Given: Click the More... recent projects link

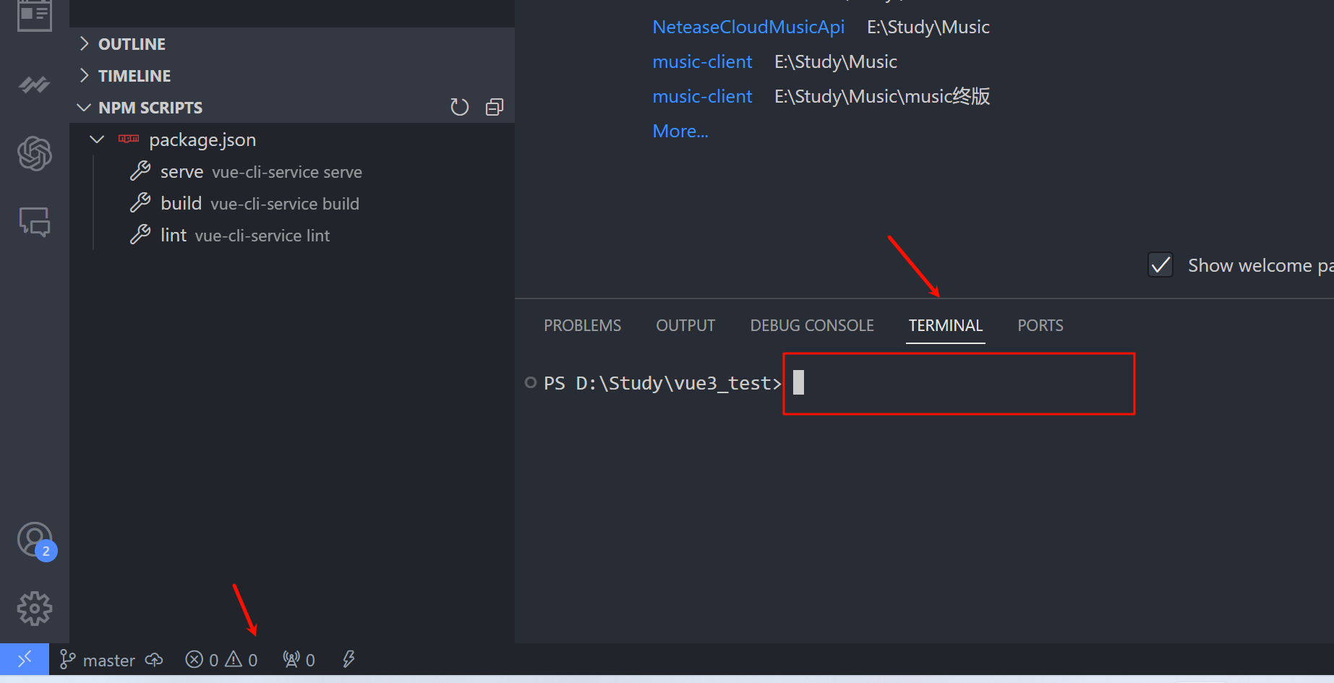Looking at the screenshot, I should point(680,131).
